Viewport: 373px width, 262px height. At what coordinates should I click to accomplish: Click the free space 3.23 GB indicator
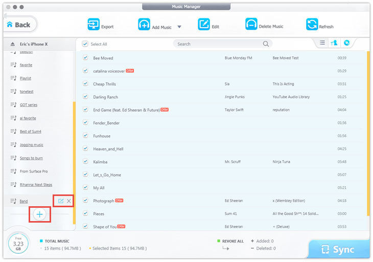18,244
